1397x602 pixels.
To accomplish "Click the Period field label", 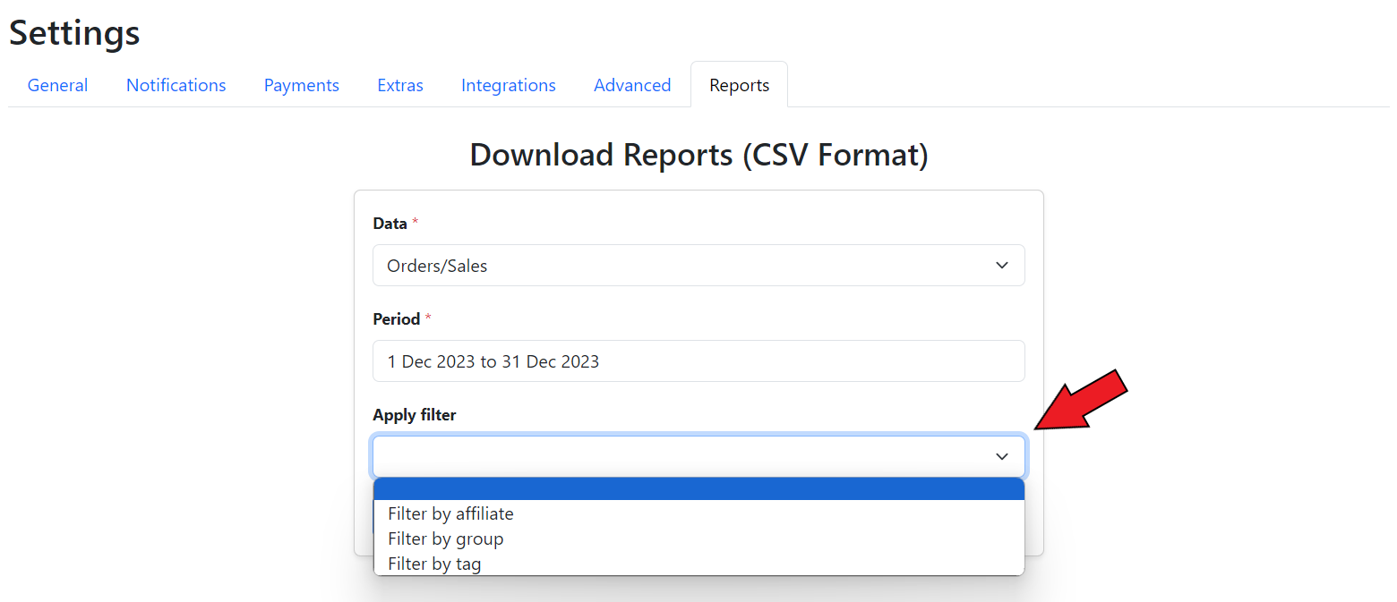I will (396, 319).
